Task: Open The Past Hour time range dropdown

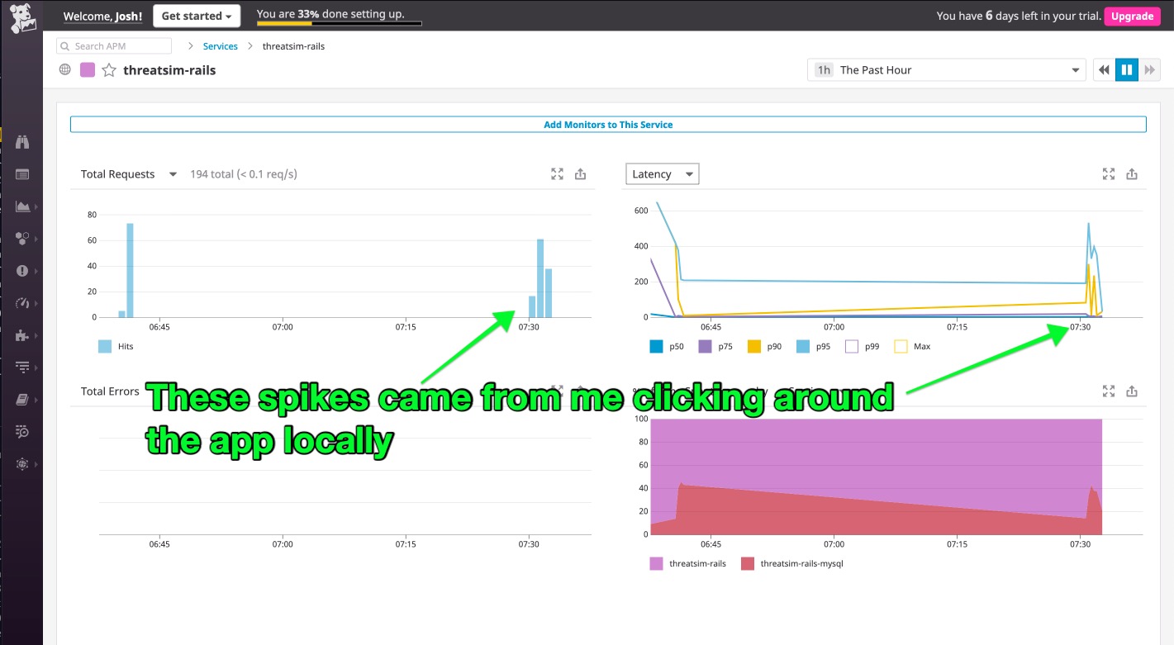Action: click(x=946, y=70)
